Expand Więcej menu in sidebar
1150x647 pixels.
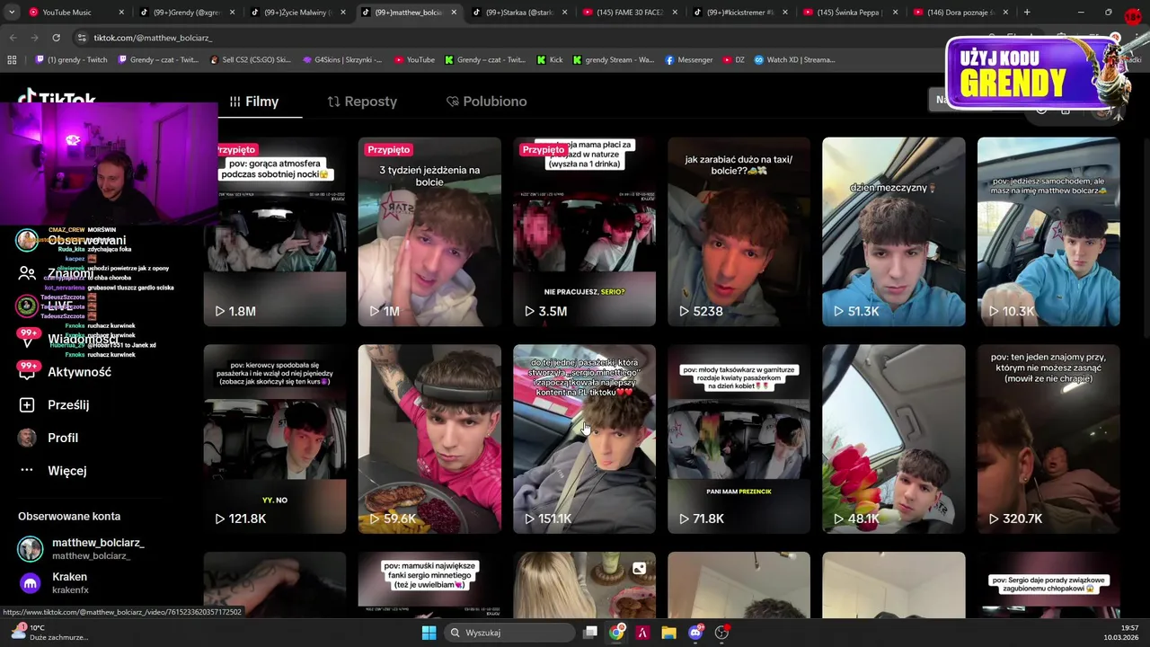(54, 471)
